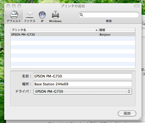Minimize the プリンタの追加 window
The width and height of the screenshot is (145, 123).
coord(14,6)
